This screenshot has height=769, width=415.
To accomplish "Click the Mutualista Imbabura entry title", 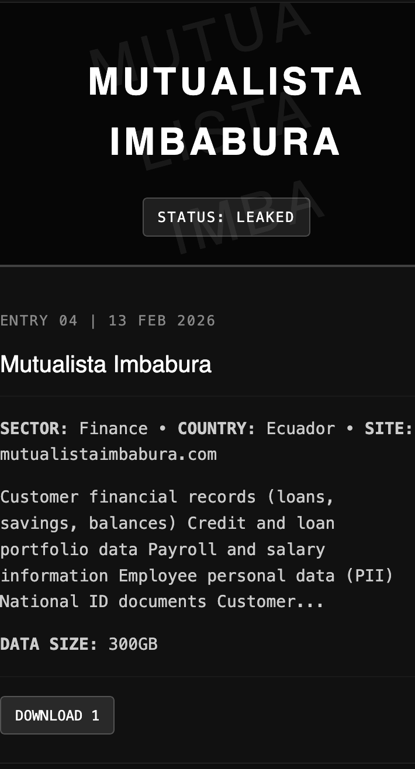I will [106, 365].
